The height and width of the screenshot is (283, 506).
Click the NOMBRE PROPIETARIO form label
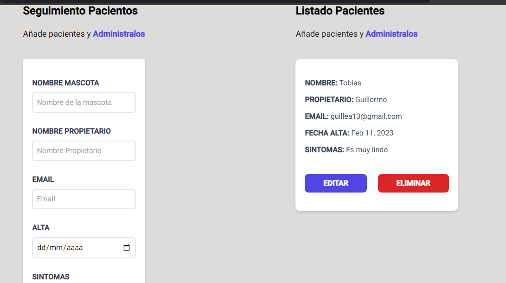(x=71, y=131)
